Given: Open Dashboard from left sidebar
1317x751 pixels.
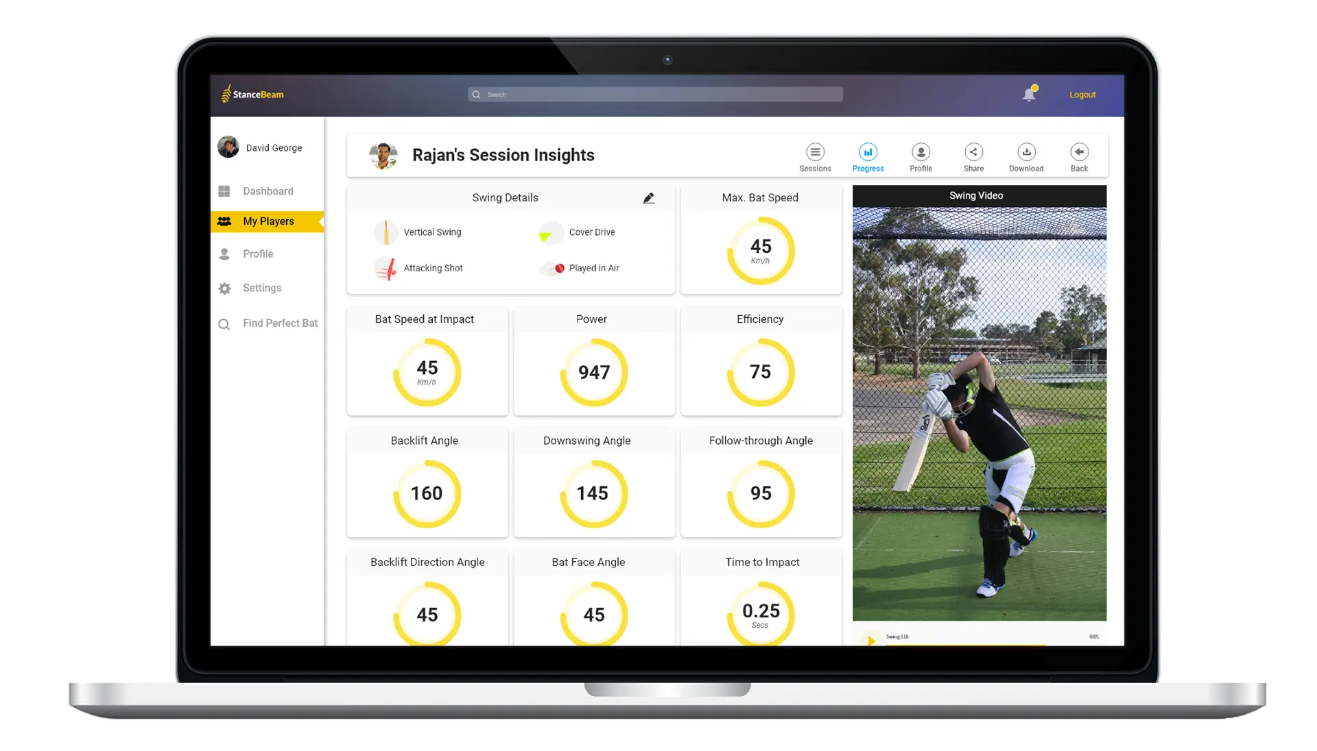Looking at the screenshot, I should (x=268, y=190).
